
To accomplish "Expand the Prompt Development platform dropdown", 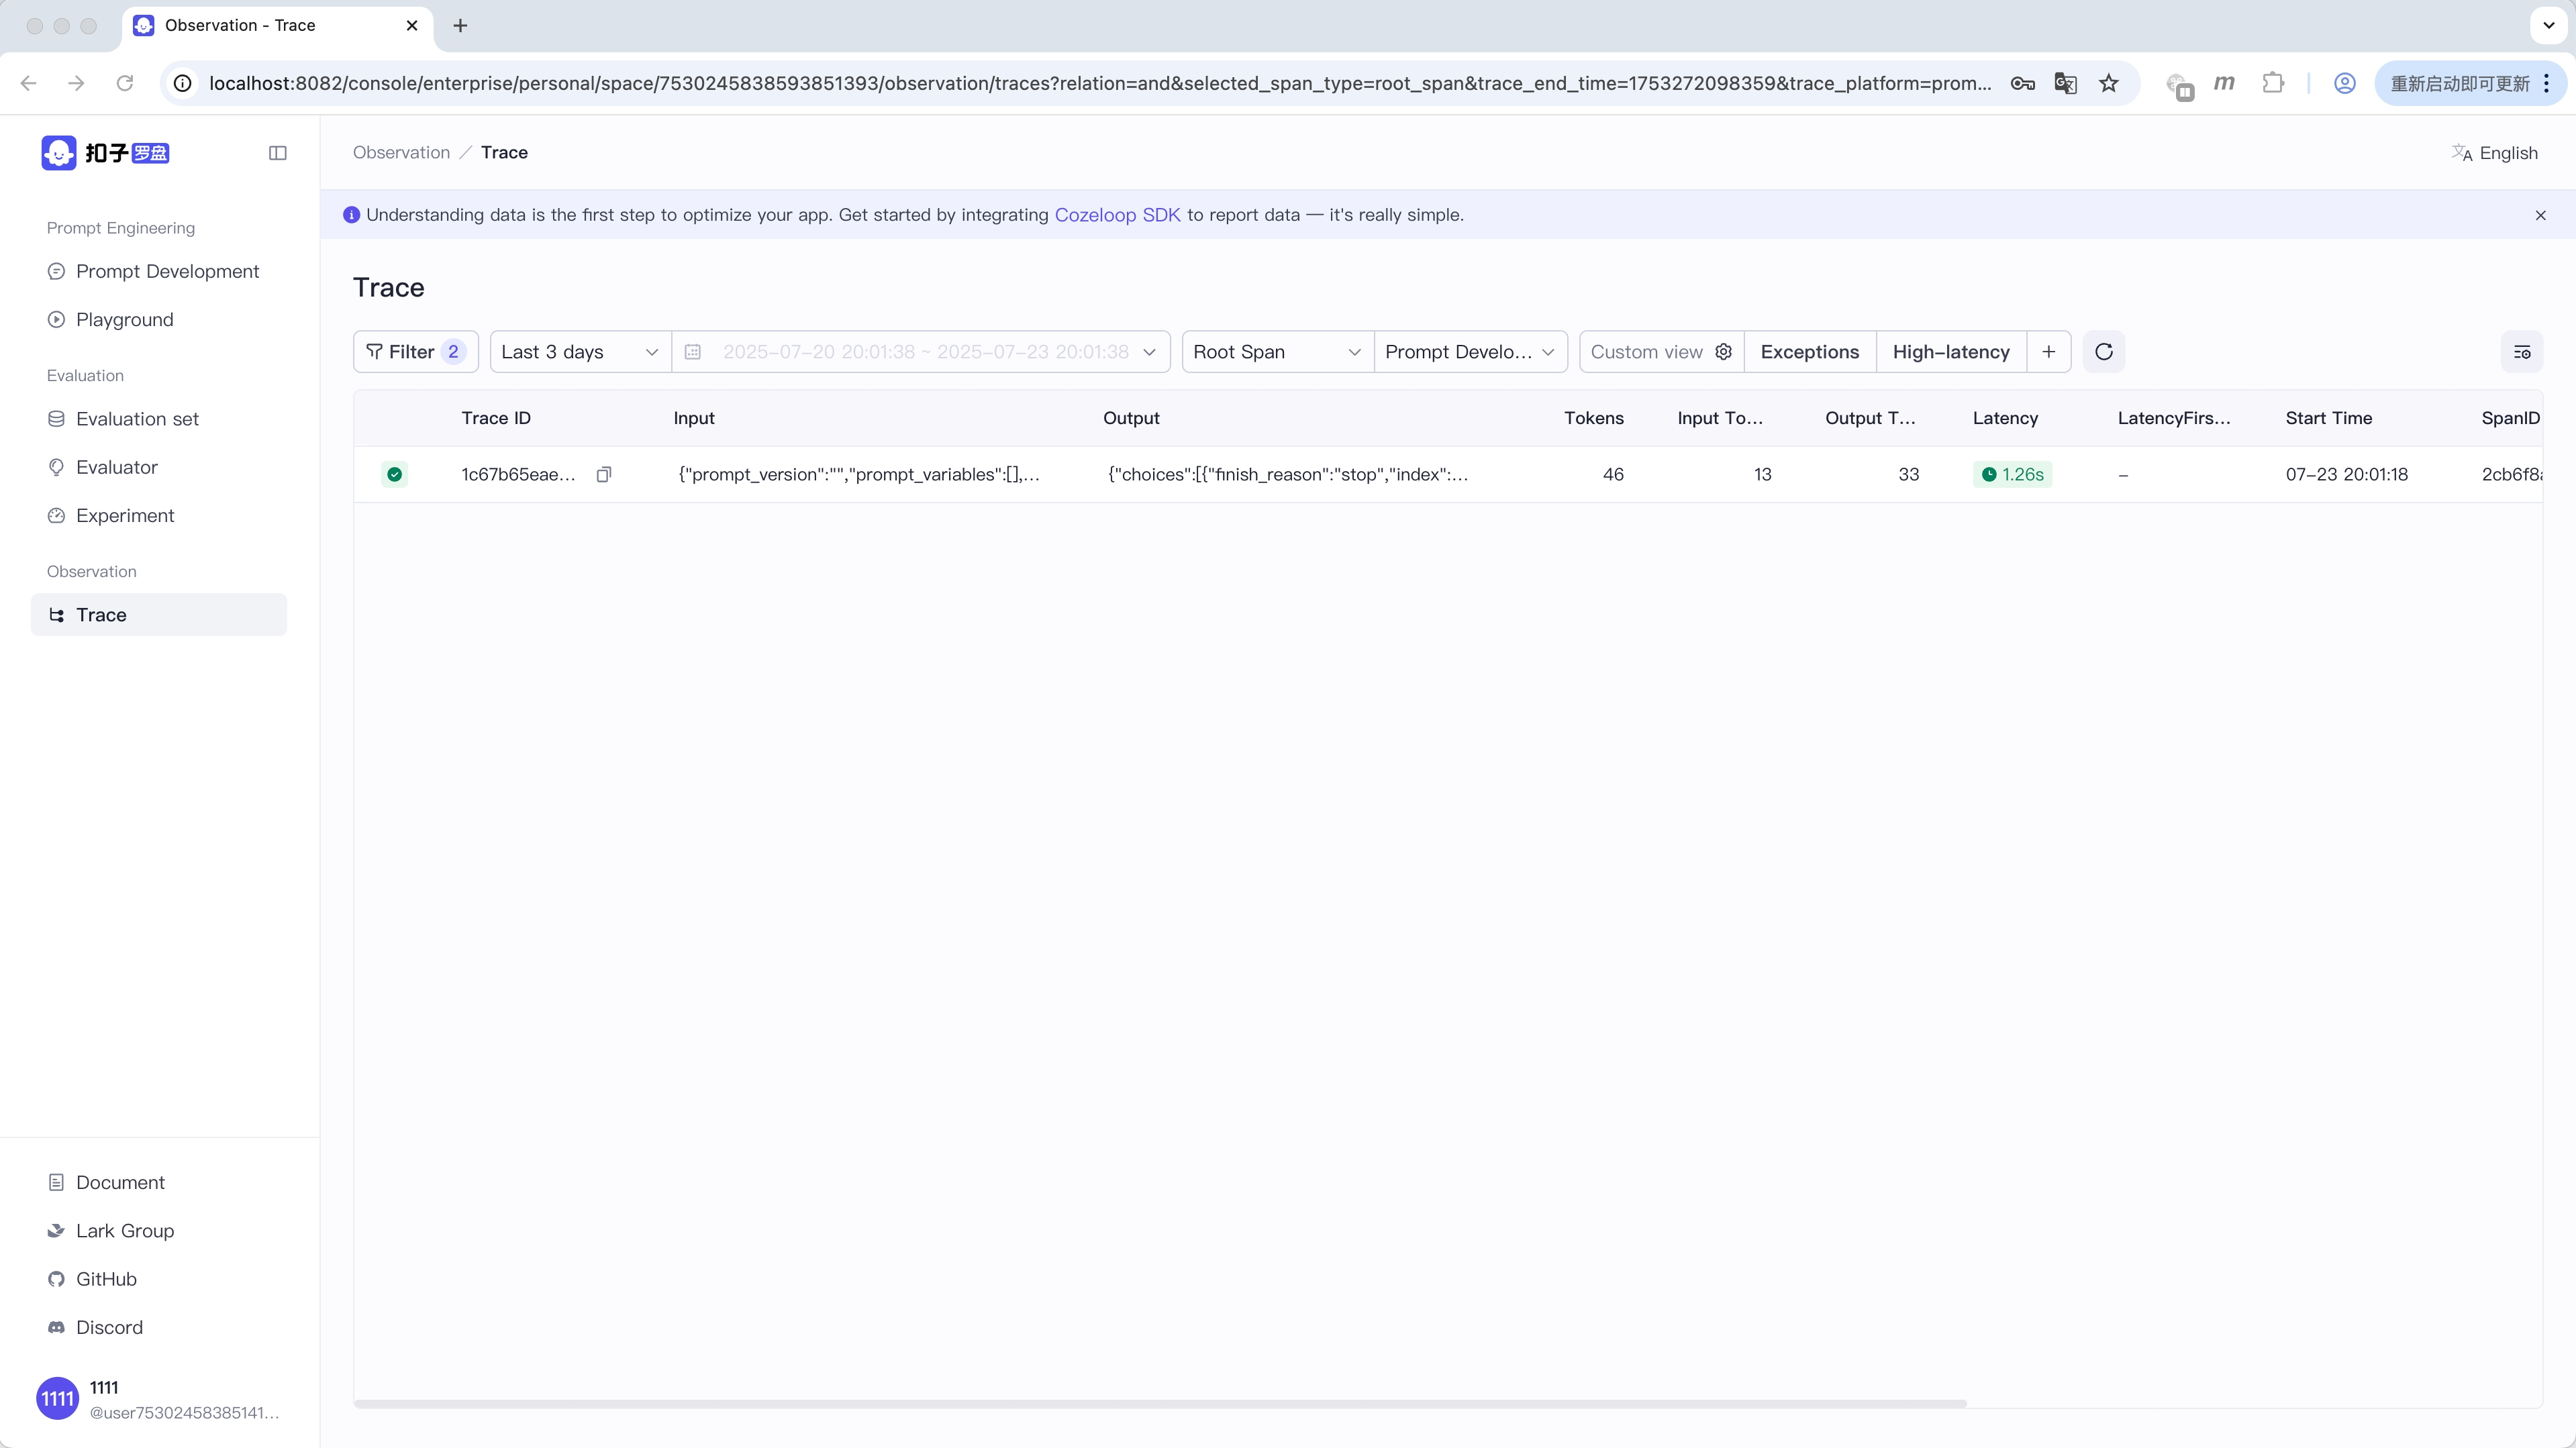I will coord(1469,352).
